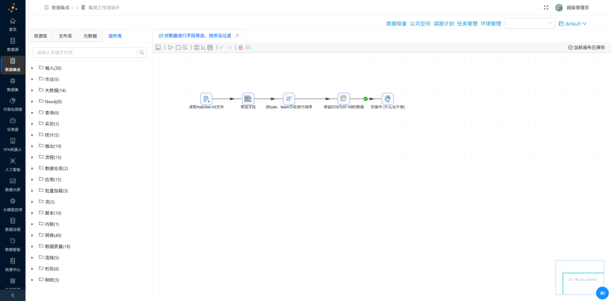Click the app logo at top-left
This screenshot has width=612, height=301.
[x=13, y=7]
